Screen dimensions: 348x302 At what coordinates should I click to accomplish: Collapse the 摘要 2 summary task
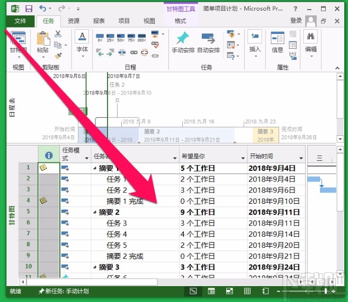pyautogui.click(x=95, y=212)
